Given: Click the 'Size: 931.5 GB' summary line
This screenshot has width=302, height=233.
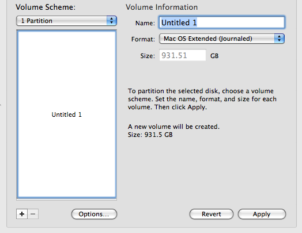Looking at the screenshot, I should tap(150, 135).
